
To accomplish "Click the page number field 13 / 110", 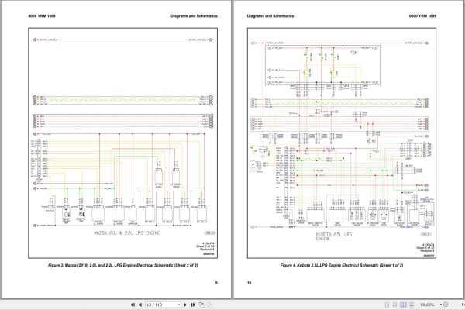I will pos(161,305).
